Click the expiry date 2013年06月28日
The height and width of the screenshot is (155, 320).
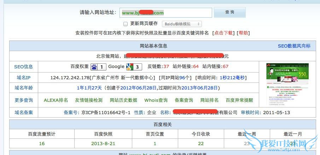coord(199,88)
